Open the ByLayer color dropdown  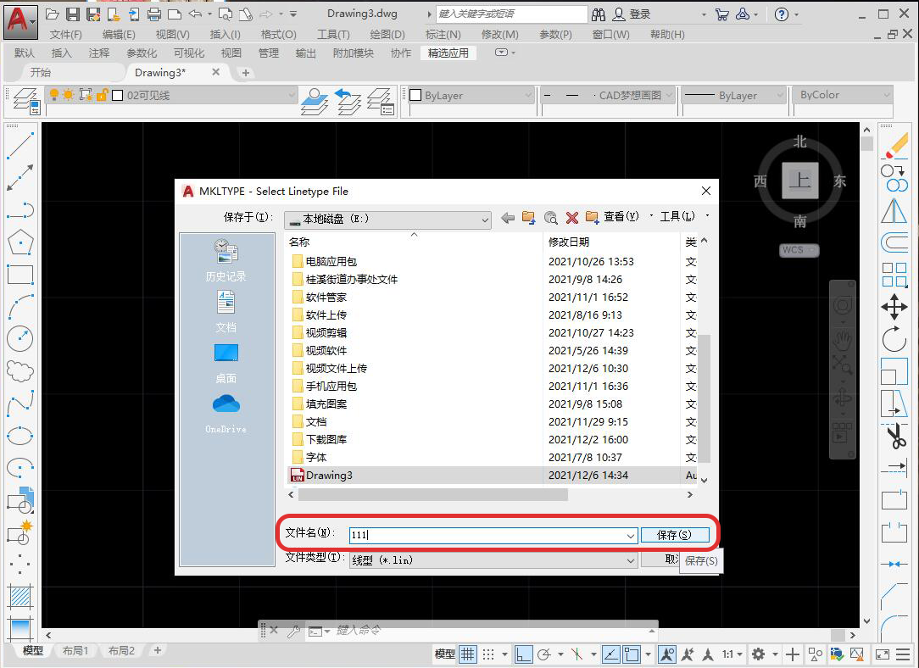point(528,95)
